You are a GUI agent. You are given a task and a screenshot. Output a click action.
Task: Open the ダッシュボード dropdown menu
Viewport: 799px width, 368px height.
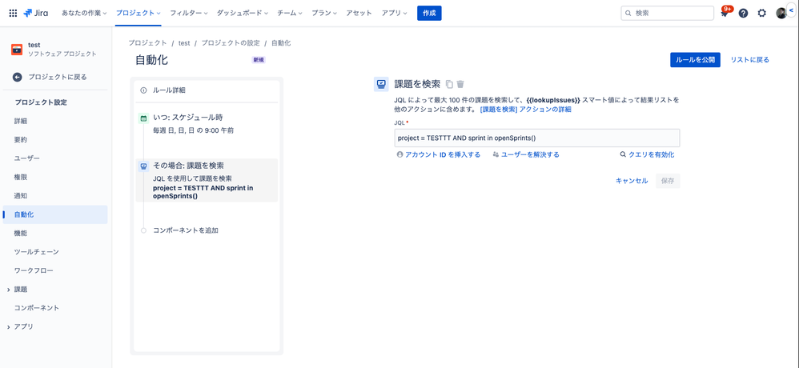[x=242, y=14]
